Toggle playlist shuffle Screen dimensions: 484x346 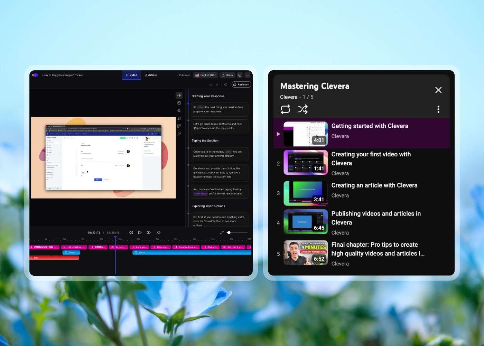[303, 109]
